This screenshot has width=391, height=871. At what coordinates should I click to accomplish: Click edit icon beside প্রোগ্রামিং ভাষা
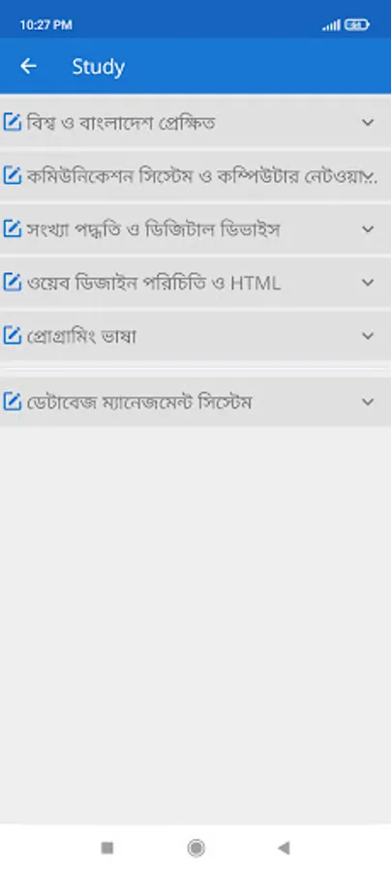pos(13,336)
